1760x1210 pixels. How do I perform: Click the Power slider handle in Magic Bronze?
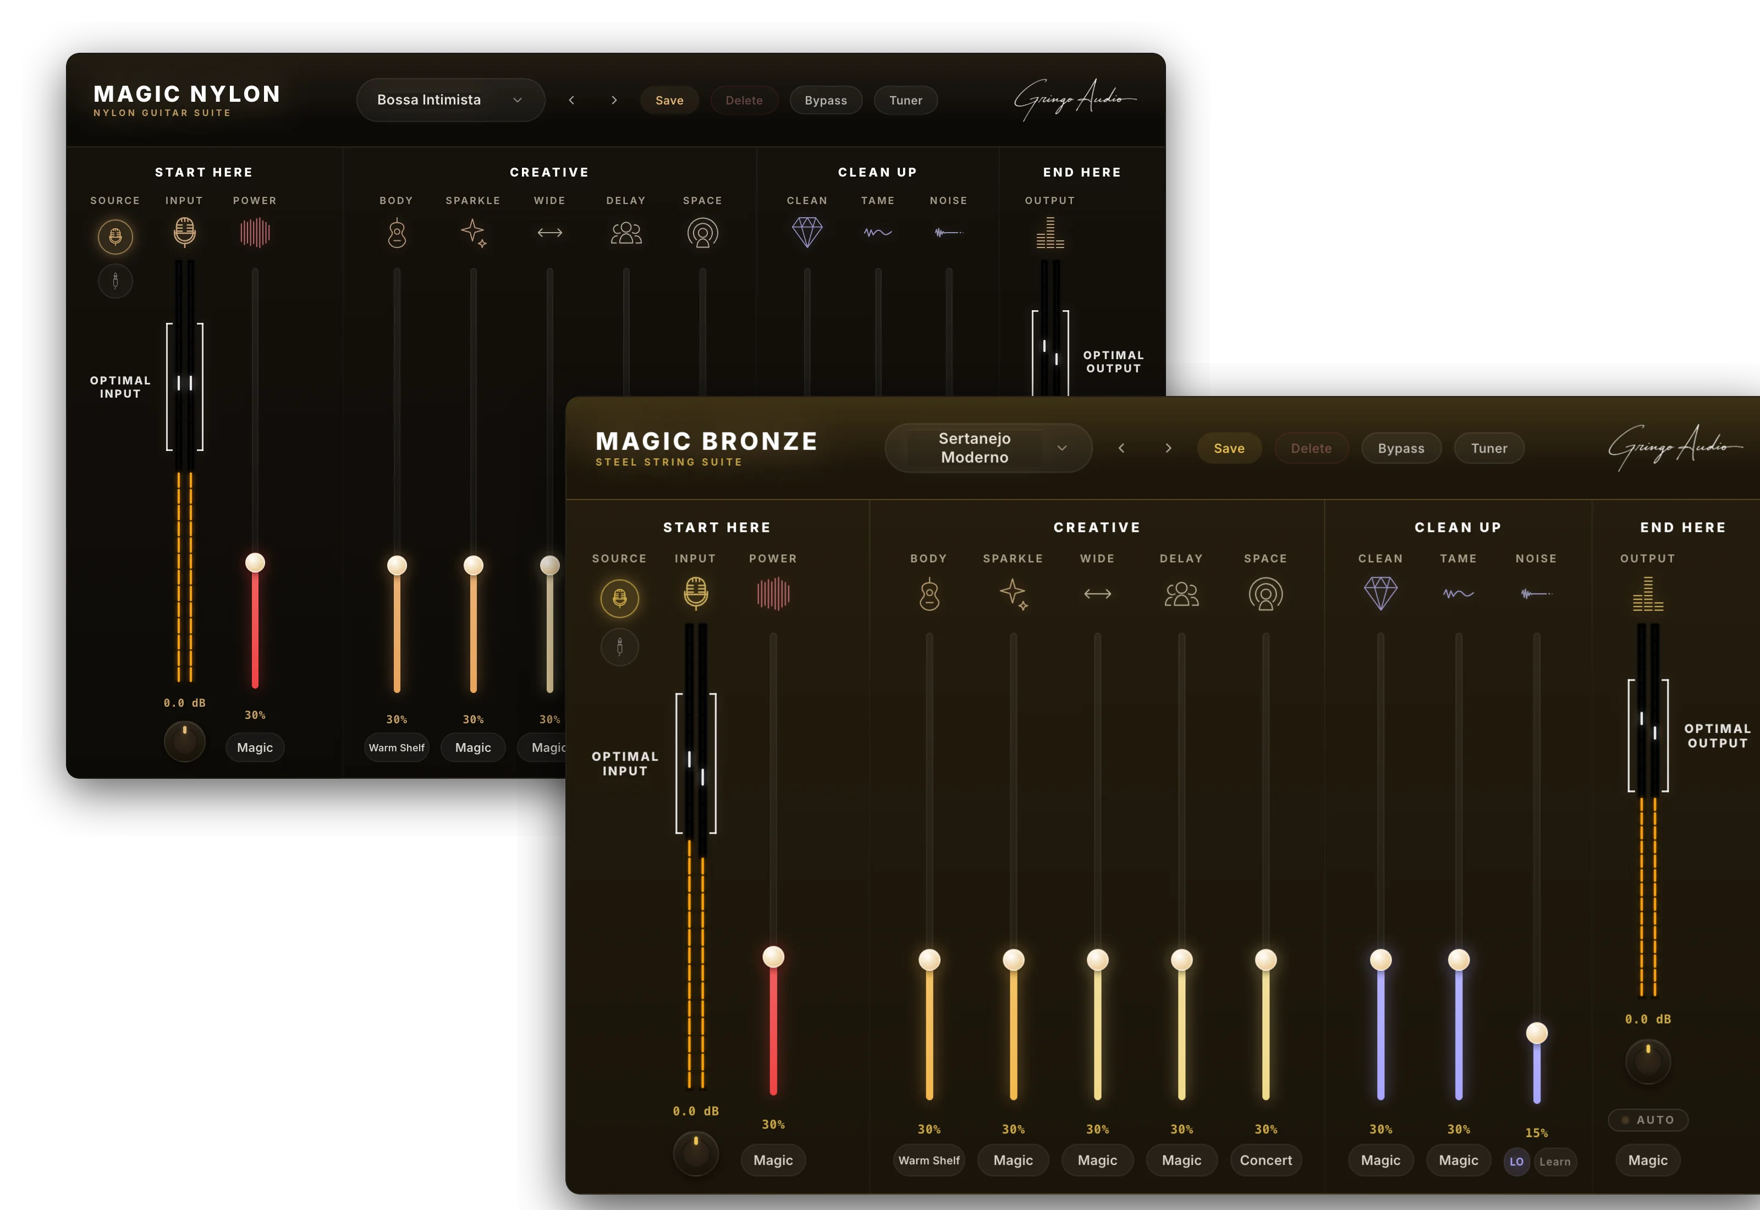tap(773, 956)
